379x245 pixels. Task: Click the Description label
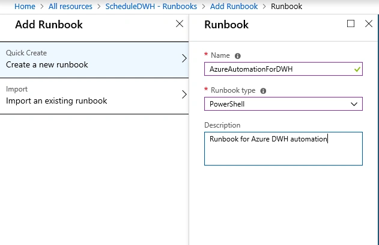[222, 125]
